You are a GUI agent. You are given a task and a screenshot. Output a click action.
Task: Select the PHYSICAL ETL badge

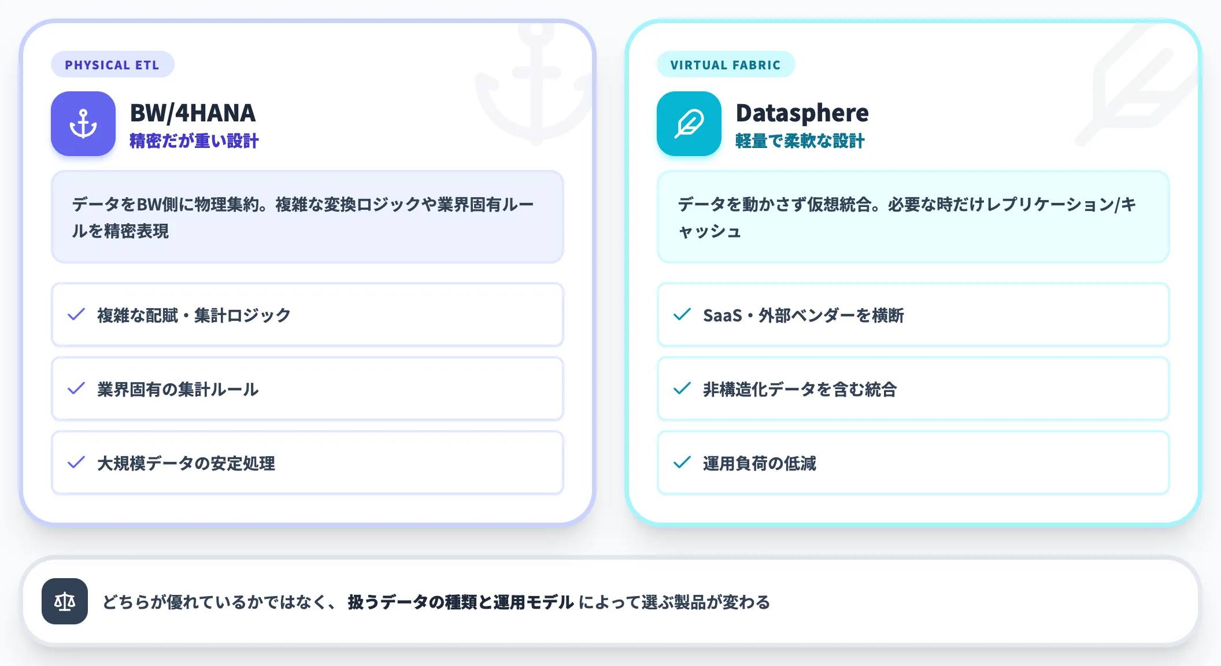pyautogui.click(x=112, y=65)
